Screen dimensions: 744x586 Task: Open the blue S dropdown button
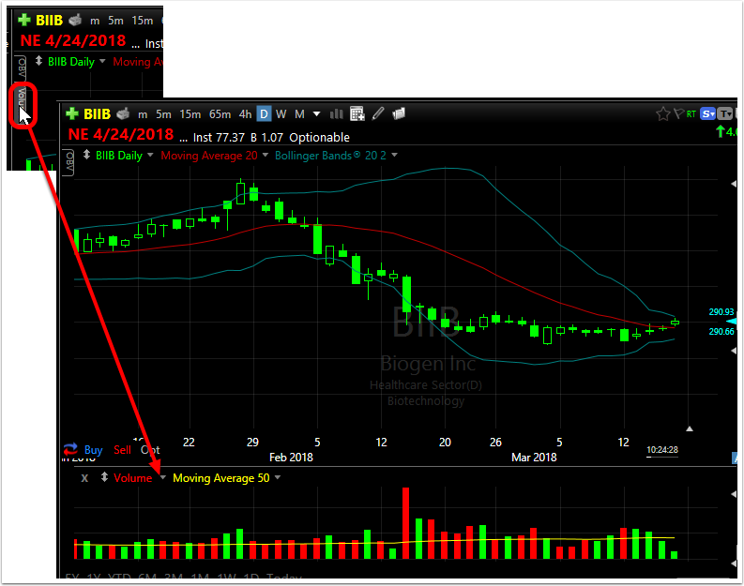pyautogui.click(x=707, y=113)
